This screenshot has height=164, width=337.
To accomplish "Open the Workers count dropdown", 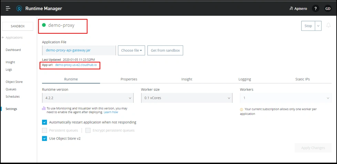I will 286,98.
